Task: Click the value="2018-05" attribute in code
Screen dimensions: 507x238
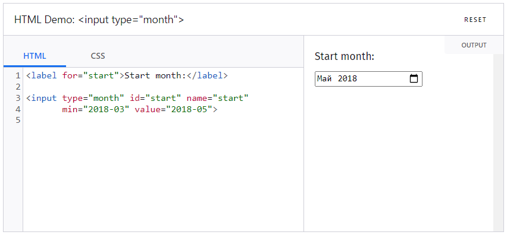Action: [173, 109]
